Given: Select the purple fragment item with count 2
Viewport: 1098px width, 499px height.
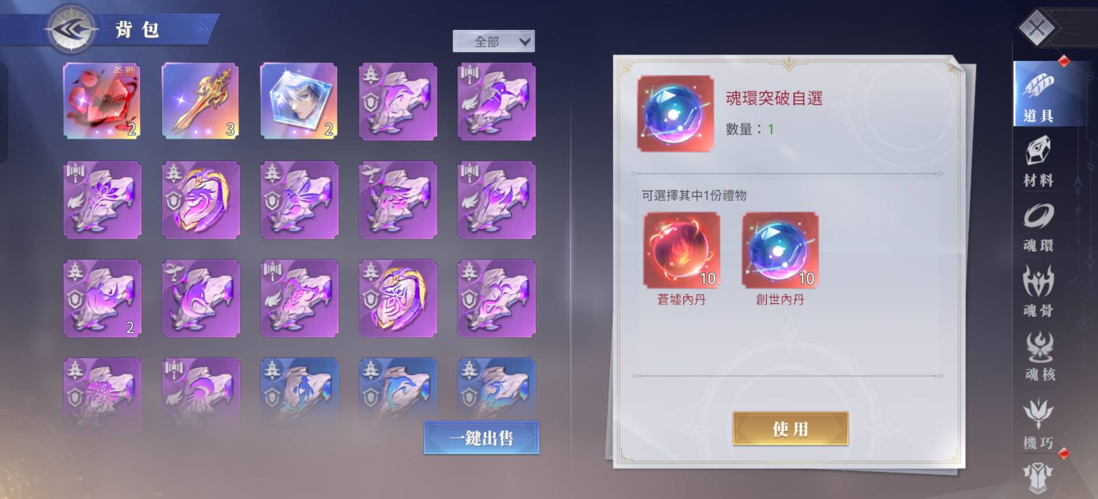Looking at the screenshot, I should click(102, 298).
